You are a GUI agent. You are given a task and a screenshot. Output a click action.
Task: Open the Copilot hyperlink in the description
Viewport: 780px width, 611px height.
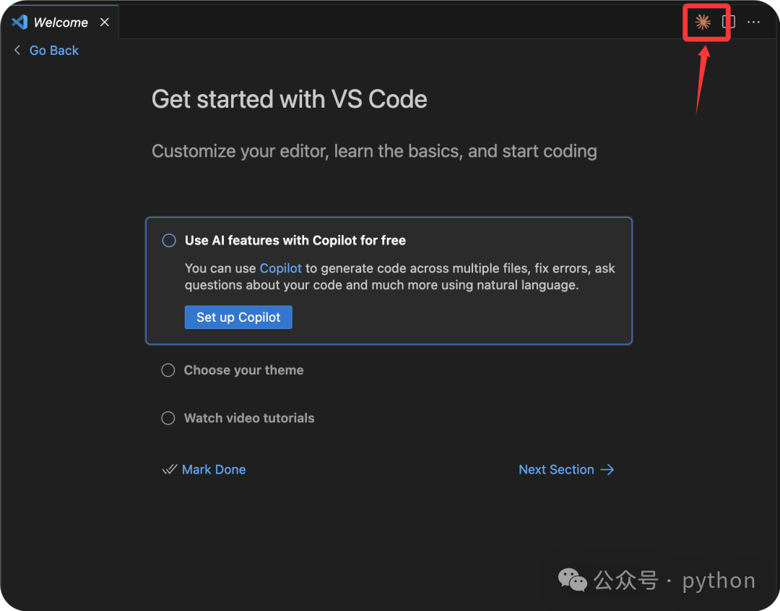(280, 268)
